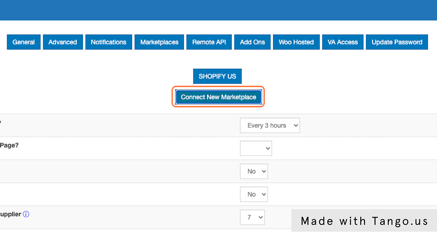Viewport: 437px width, 232px height.
Task: Open the Add Ons tab
Action: tap(252, 42)
